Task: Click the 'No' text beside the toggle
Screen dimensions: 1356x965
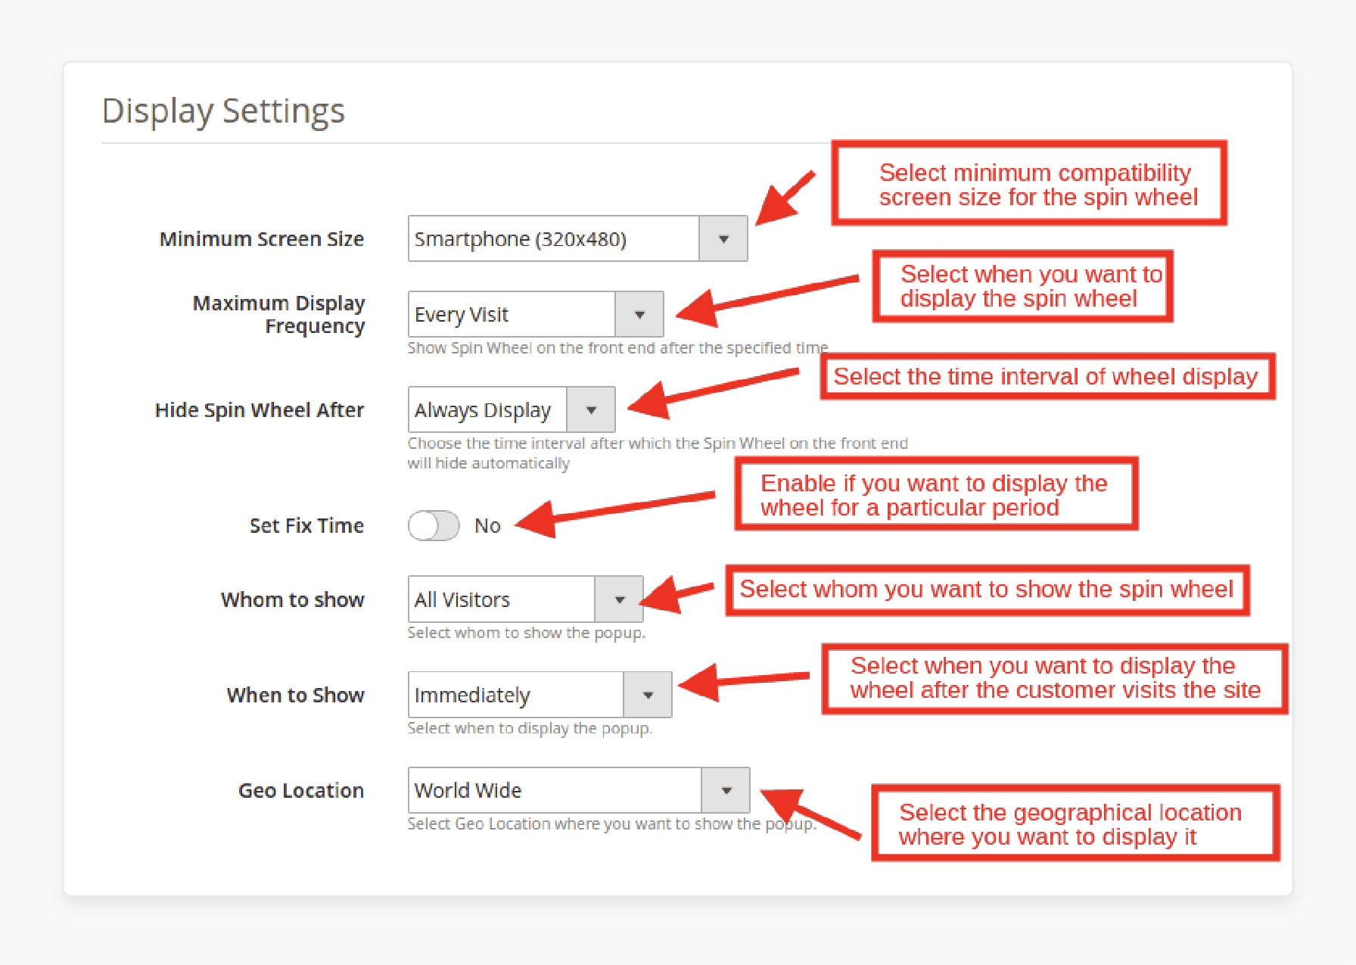Action: (487, 525)
